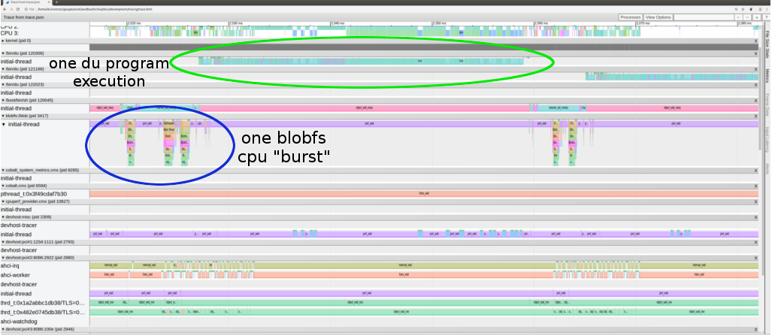This screenshot has height=336, width=772.
Task: Expand the kernel (pid 0) process
Action: [x=3, y=40]
